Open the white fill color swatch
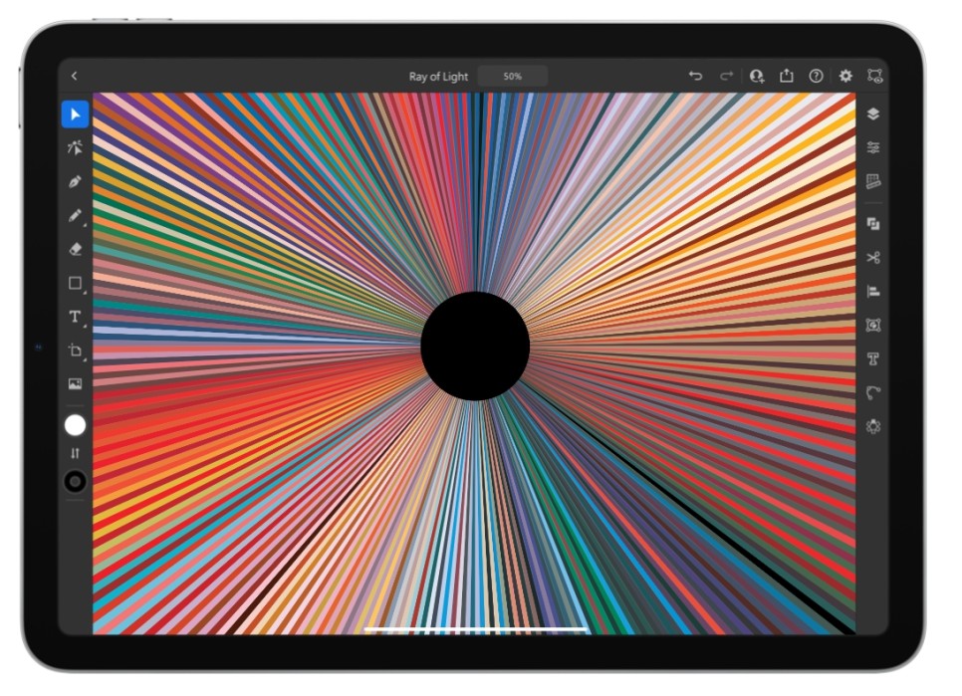The width and height of the screenshot is (962, 696). click(75, 425)
